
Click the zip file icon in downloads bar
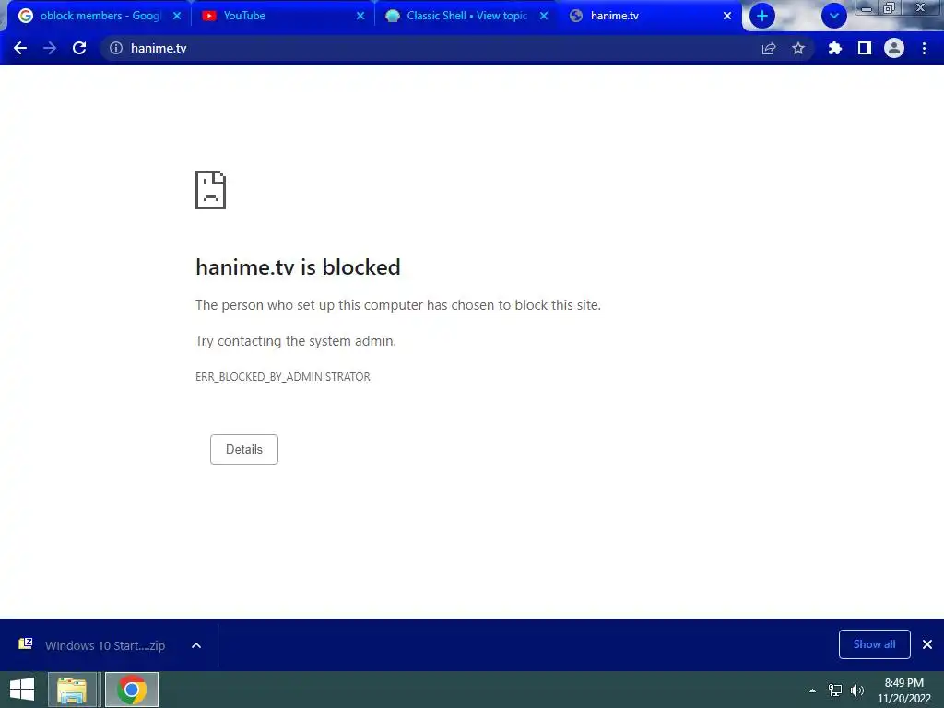(x=25, y=644)
